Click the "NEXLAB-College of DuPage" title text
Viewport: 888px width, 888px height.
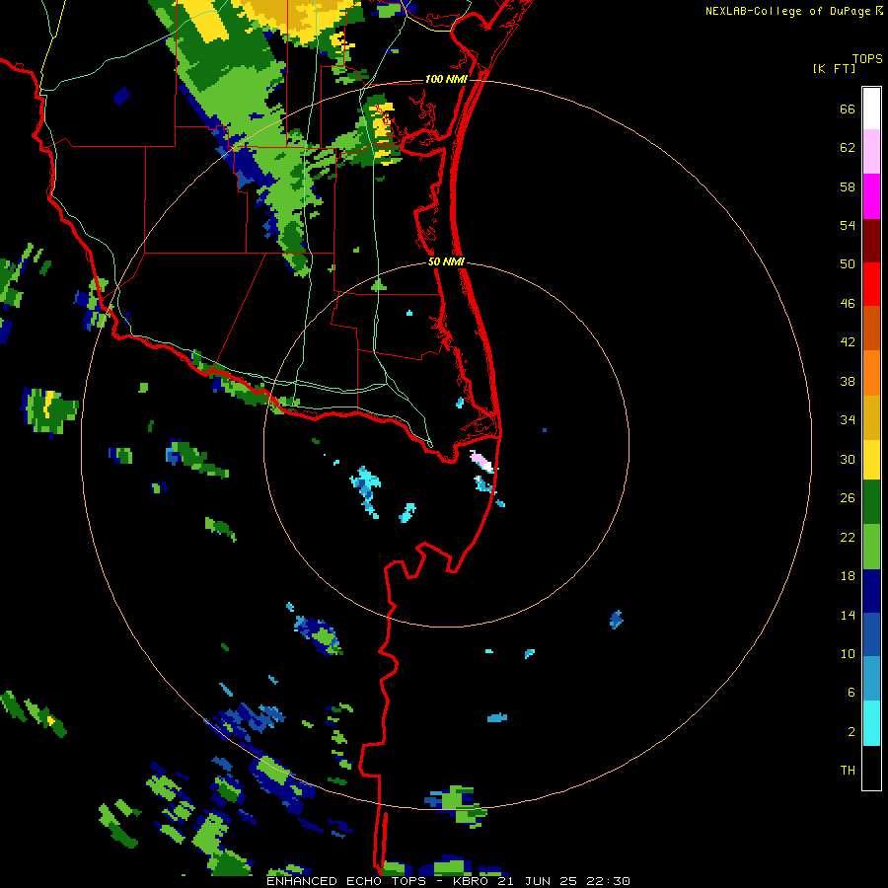click(x=787, y=11)
